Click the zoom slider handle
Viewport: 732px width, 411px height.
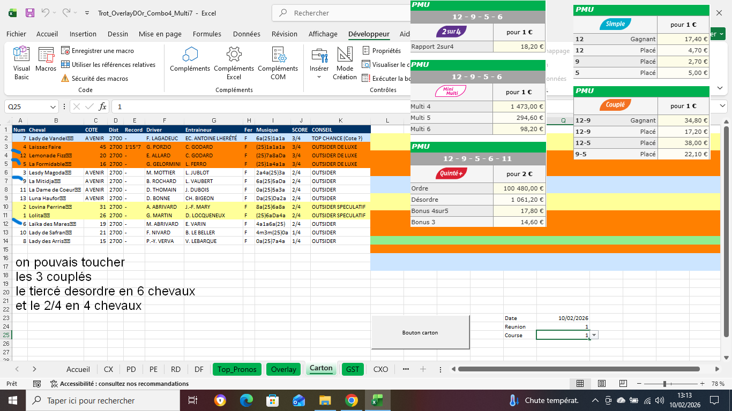[x=664, y=384]
